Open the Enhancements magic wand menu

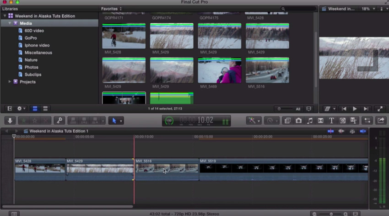click(254, 121)
